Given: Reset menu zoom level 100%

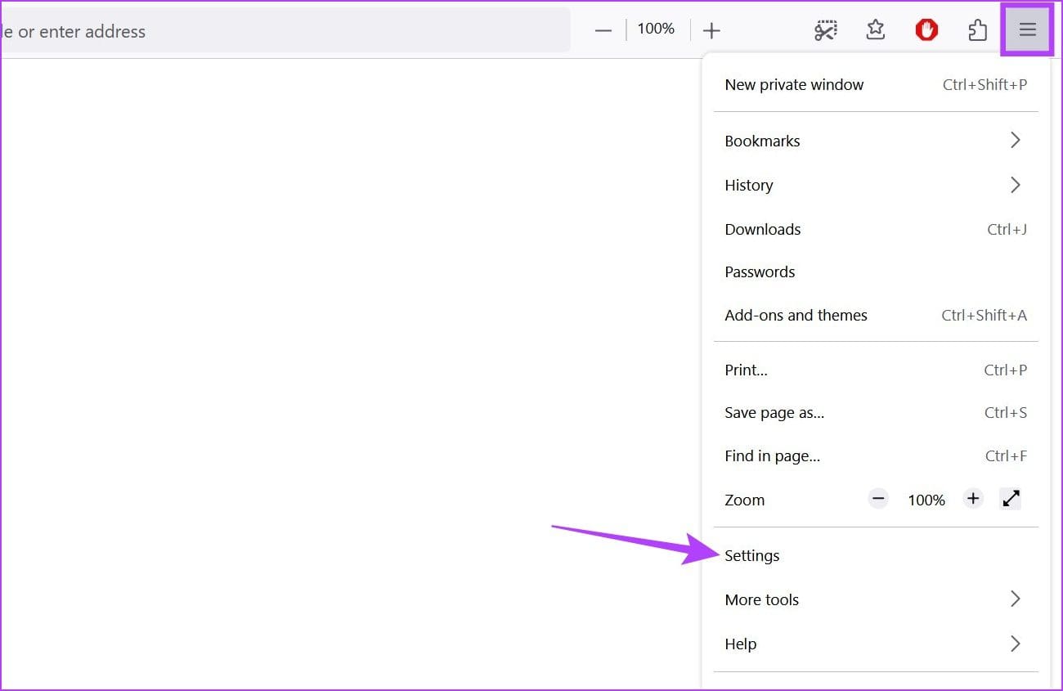Looking at the screenshot, I should click(x=926, y=500).
